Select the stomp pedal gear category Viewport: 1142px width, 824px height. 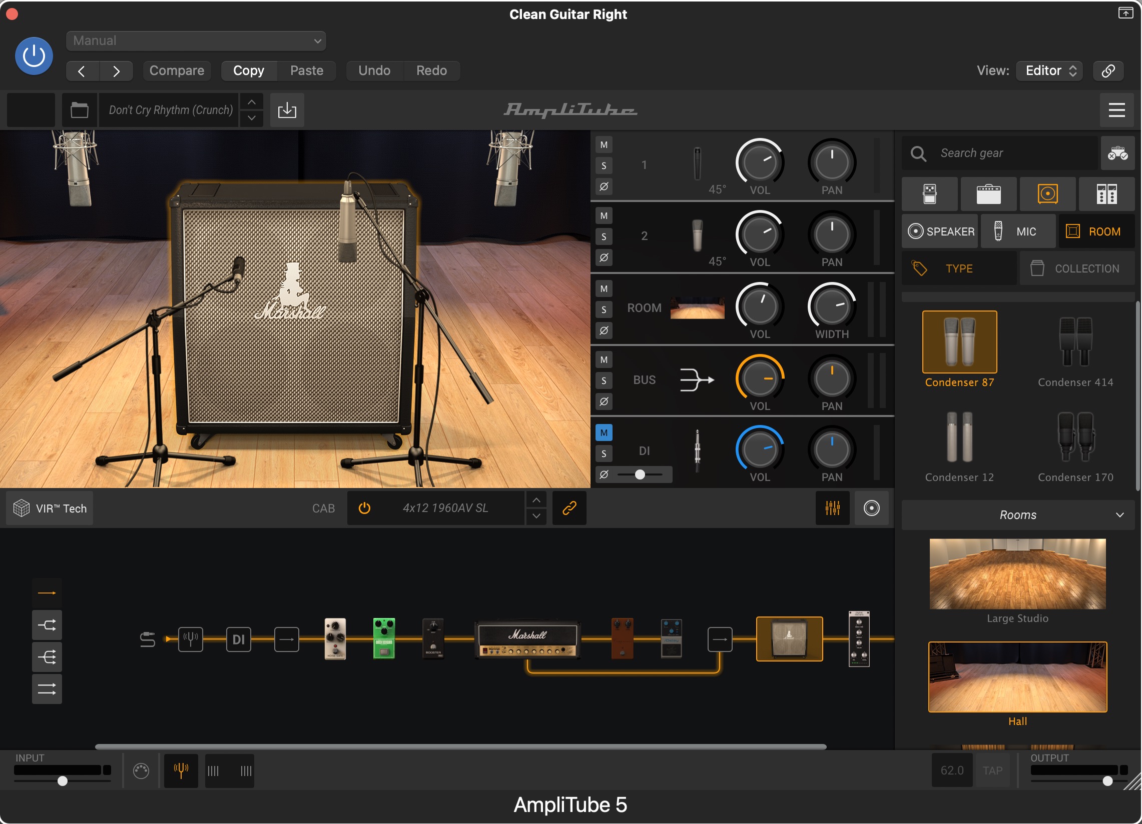click(x=930, y=194)
